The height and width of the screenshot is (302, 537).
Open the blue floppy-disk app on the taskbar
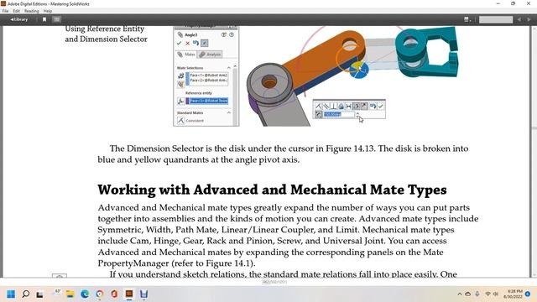[x=143, y=294]
